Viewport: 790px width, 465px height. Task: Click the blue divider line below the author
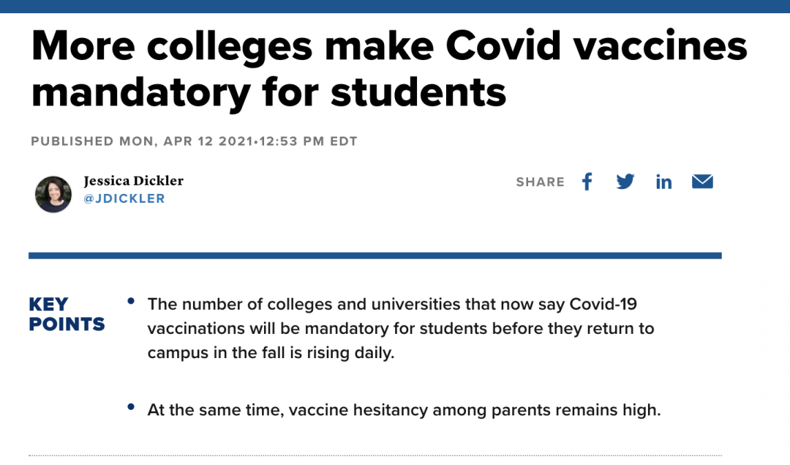pyautogui.click(x=375, y=256)
